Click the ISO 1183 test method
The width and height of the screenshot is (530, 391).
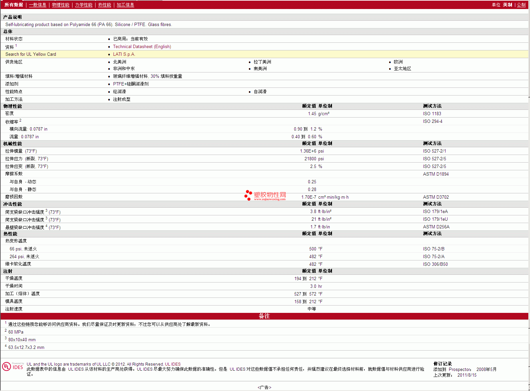432,114
